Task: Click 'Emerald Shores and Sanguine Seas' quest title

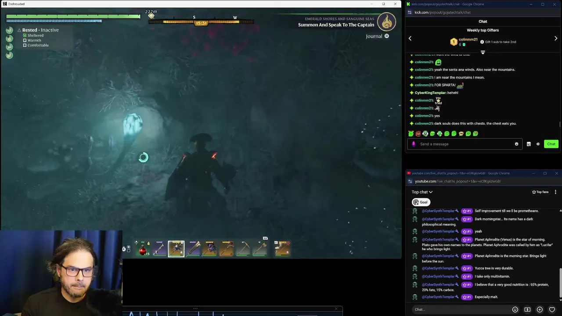Action: (x=339, y=19)
